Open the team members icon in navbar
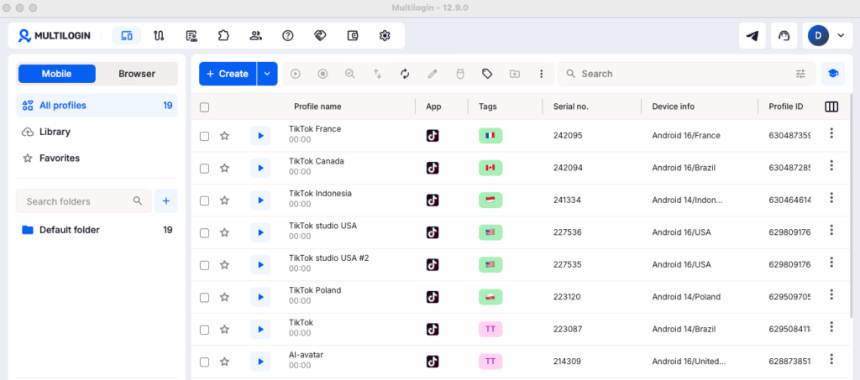 coord(255,36)
